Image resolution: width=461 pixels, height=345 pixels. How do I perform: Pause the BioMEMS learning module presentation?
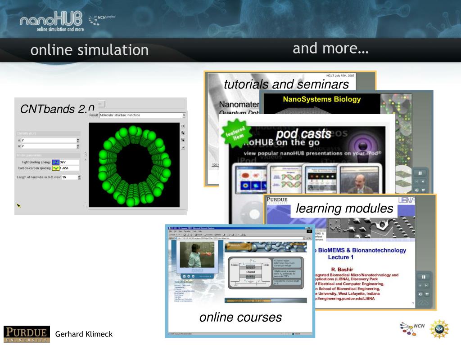[x=424, y=277]
